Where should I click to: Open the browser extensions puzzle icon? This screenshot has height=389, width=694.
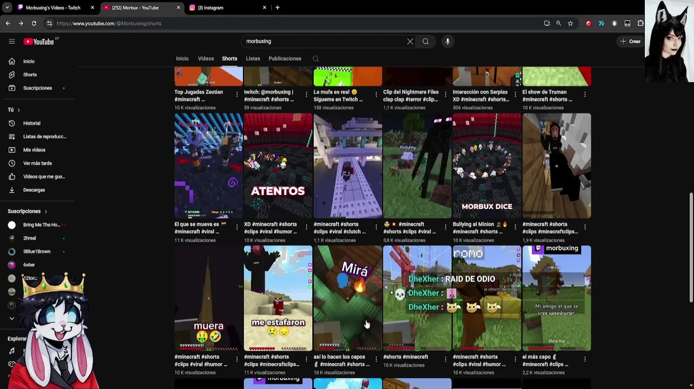point(640,23)
